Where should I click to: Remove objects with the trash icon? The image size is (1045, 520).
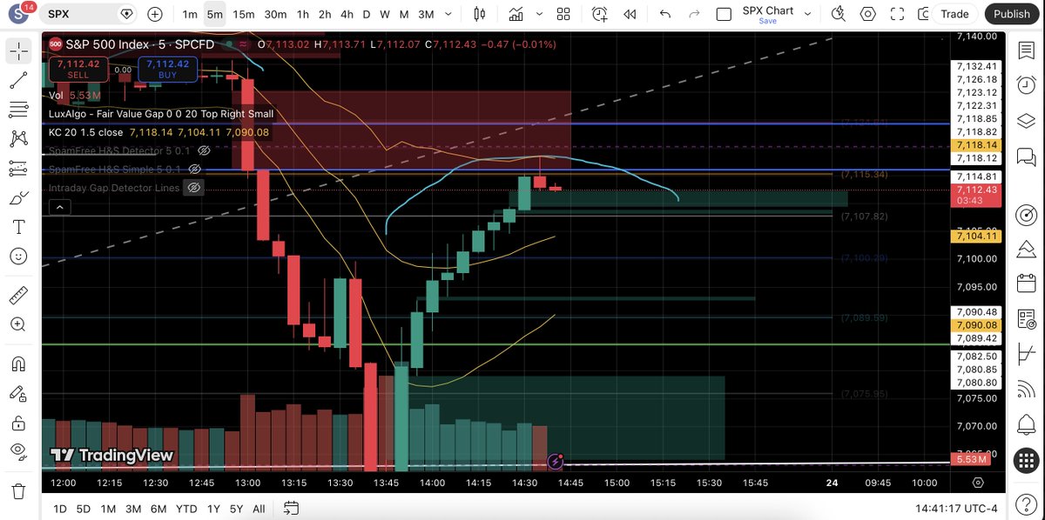tap(18, 490)
